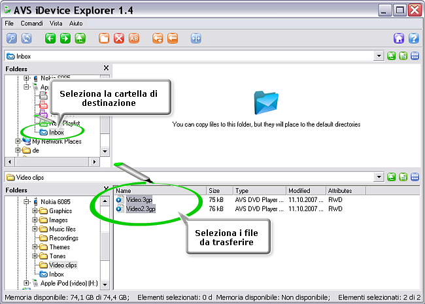Sort by the Modified column header

(x=306, y=191)
